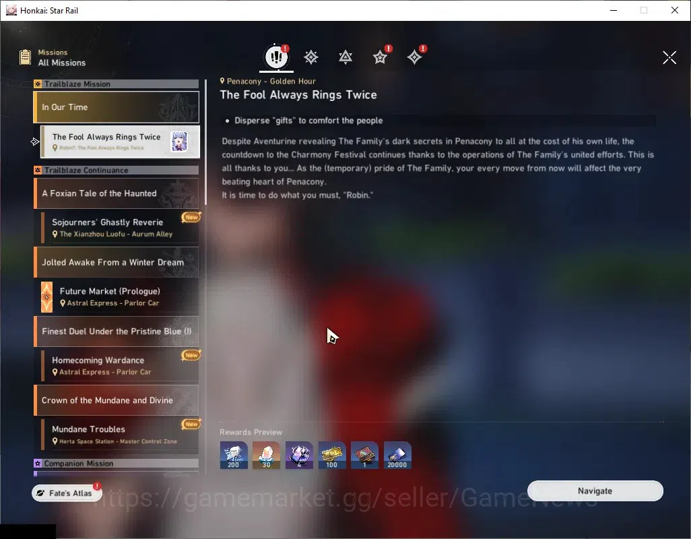
Task: View the single-quantity chest reward icon
Action: point(364,455)
